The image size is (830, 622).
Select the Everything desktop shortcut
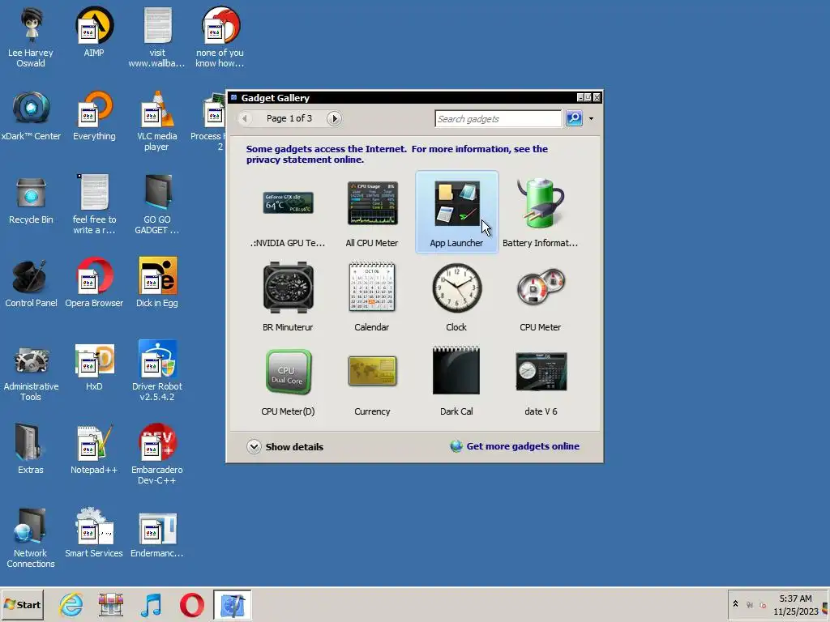coord(94,117)
